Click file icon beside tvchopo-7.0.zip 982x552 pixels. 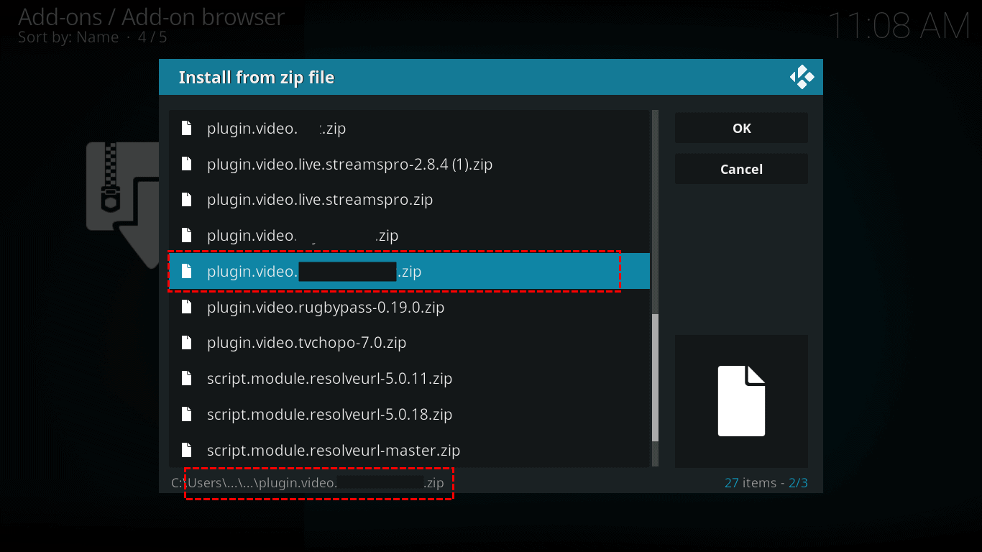187,343
